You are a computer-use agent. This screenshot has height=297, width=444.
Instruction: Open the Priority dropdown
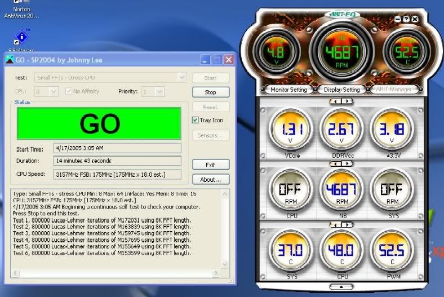(x=159, y=91)
